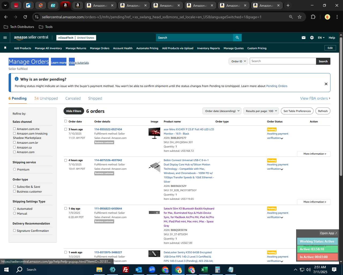
Task: Open FileZilla from the taskbar
Action: coord(125,270)
